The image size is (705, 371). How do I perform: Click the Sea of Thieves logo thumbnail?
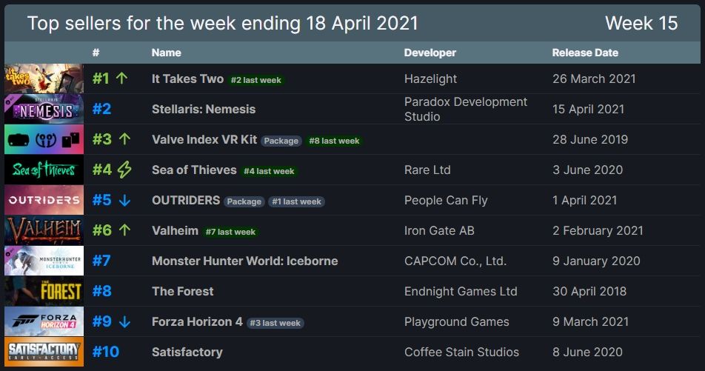44,170
